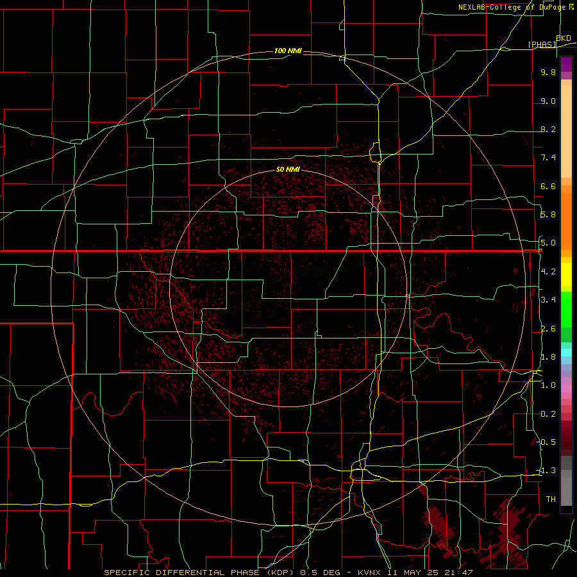Click the -0.5 scale value

pyautogui.click(x=547, y=442)
